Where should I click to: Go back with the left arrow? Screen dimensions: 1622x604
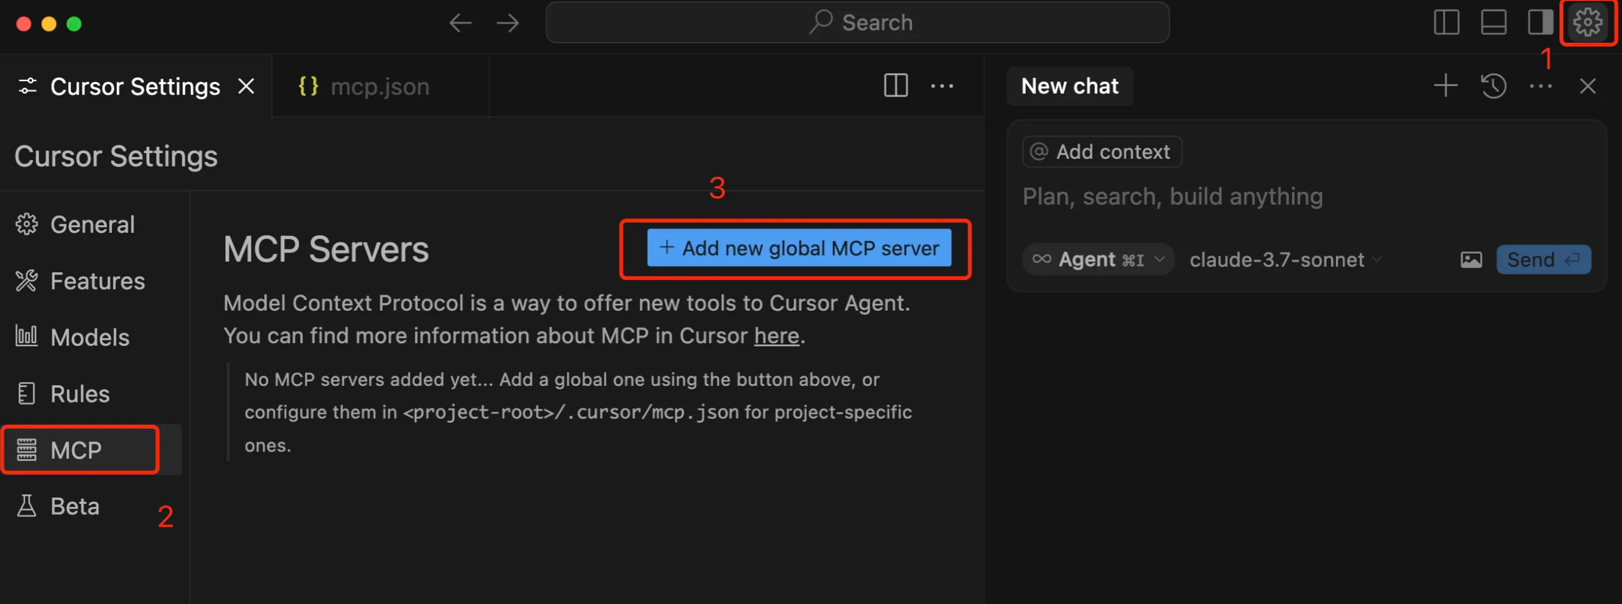pos(460,24)
